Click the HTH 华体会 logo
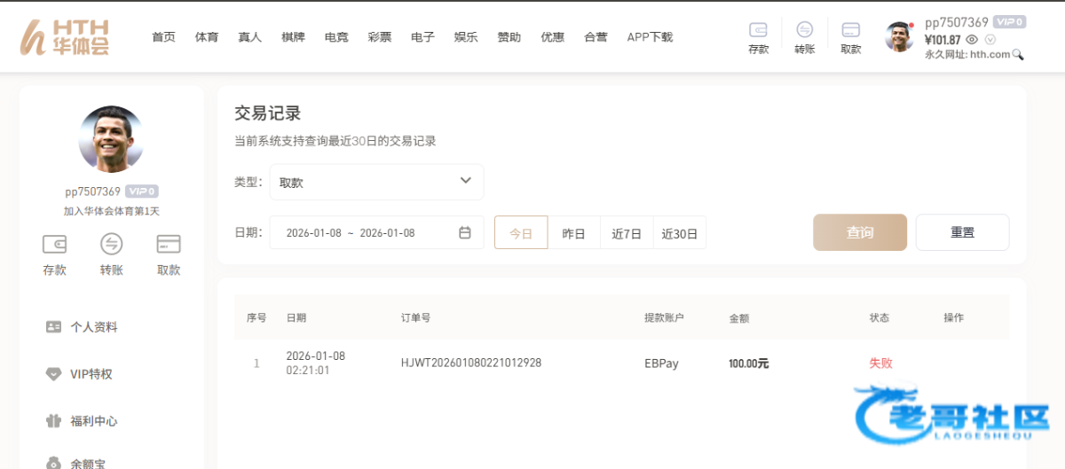The image size is (1065, 469). [x=66, y=37]
